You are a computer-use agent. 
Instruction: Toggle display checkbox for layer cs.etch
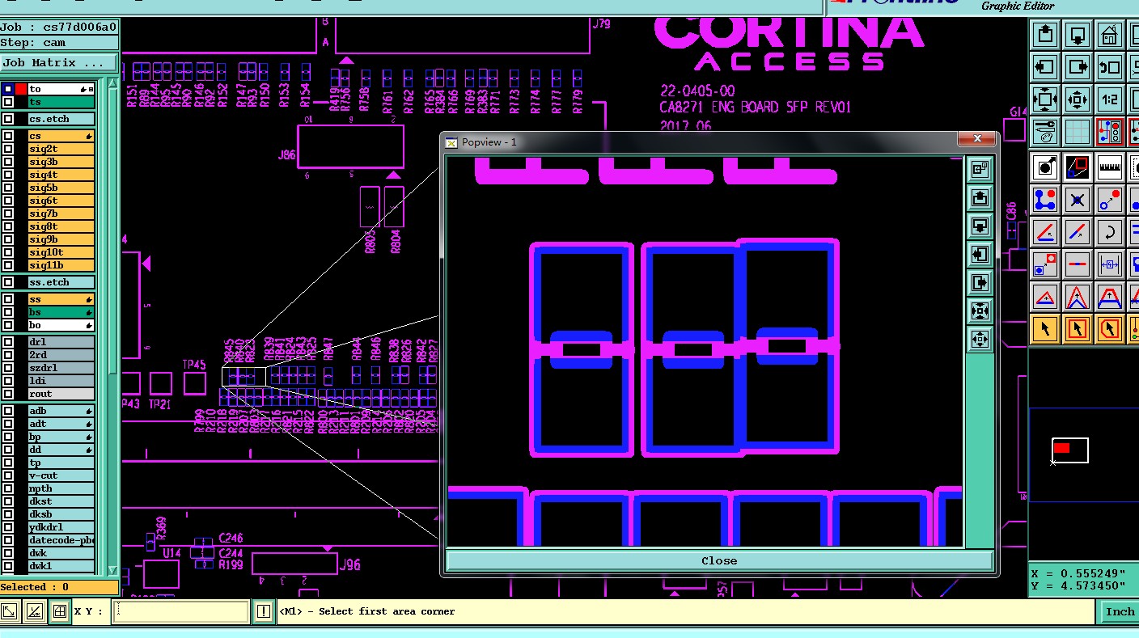[8, 119]
